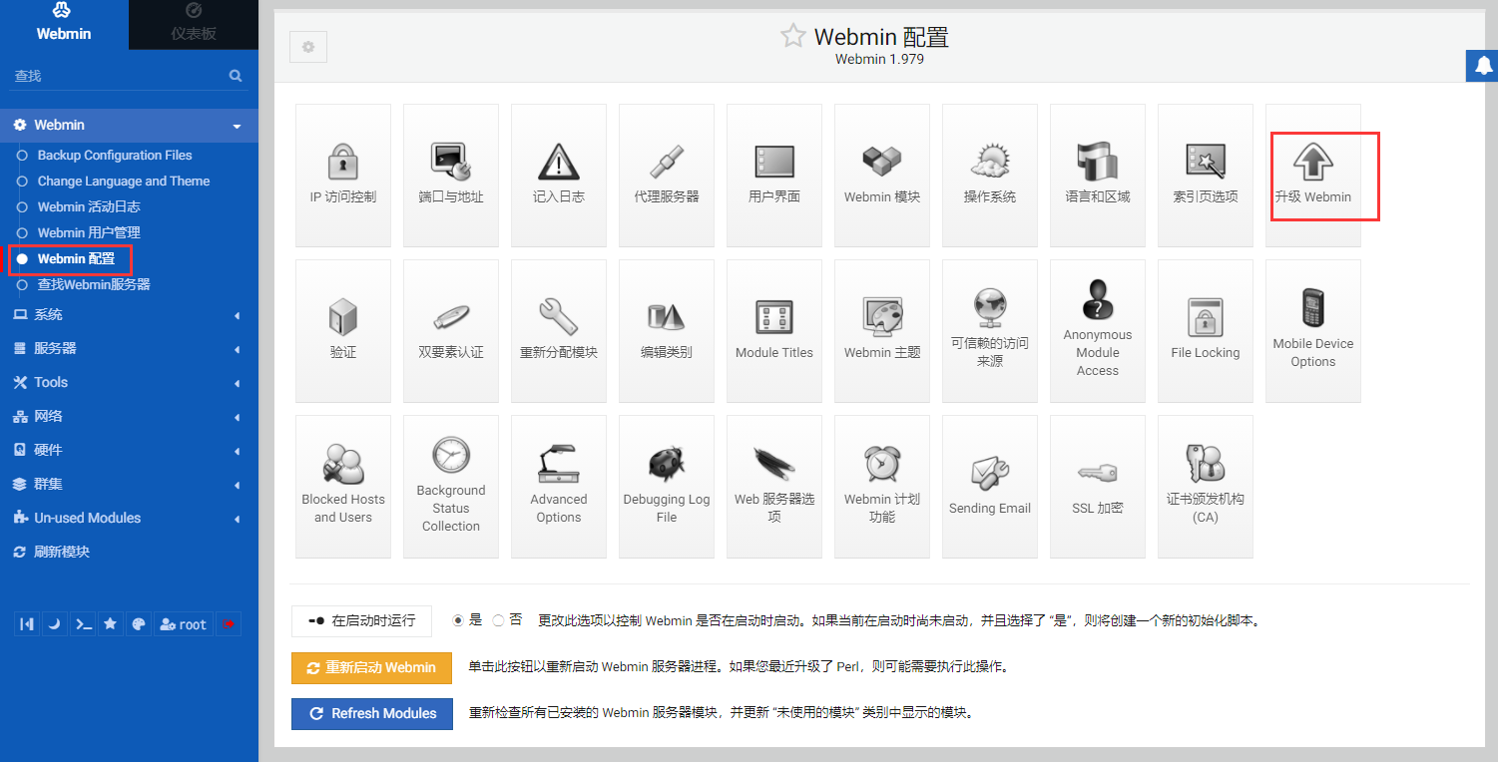1498x762 pixels.
Task: Open the Sending Email tile
Action: coord(990,487)
